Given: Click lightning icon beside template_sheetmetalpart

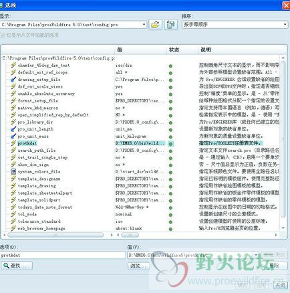Looking at the screenshot, I should point(13,193).
